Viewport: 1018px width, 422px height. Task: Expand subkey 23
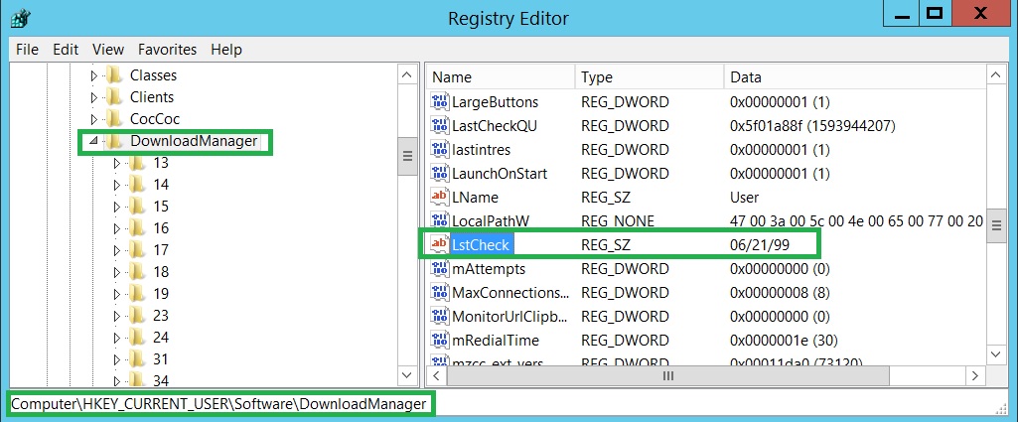coord(117,316)
